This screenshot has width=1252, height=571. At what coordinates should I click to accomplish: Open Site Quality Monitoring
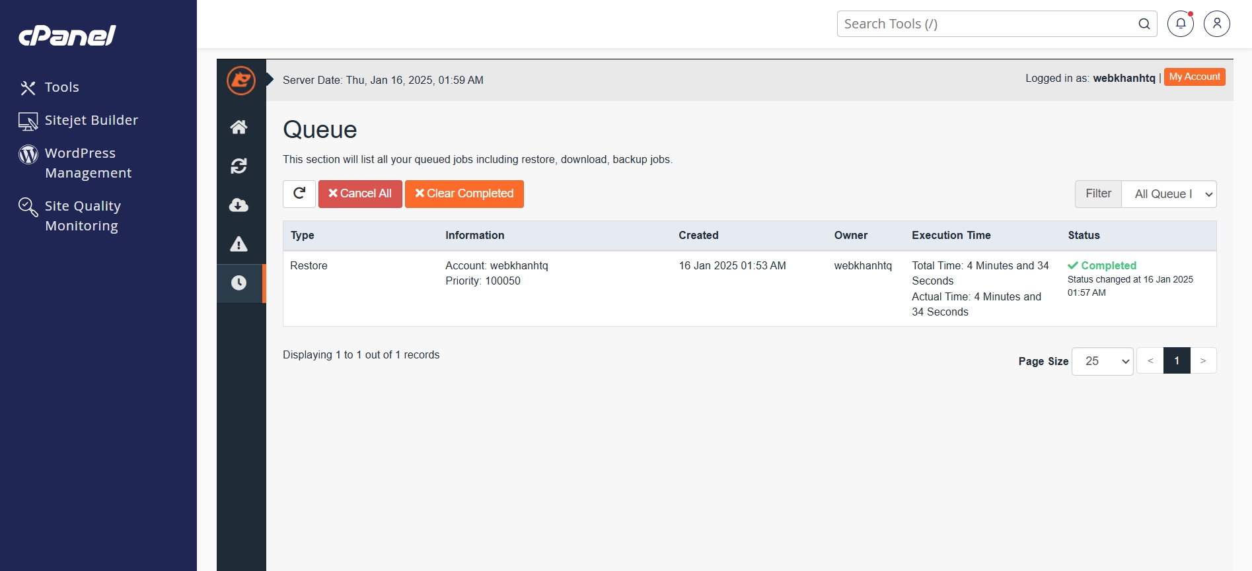point(83,216)
